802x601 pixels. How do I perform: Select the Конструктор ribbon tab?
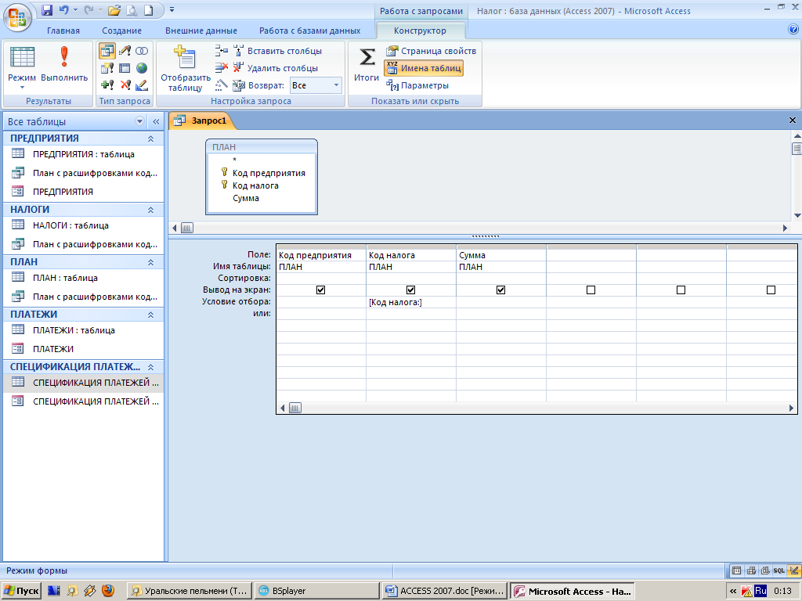coord(420,31)
